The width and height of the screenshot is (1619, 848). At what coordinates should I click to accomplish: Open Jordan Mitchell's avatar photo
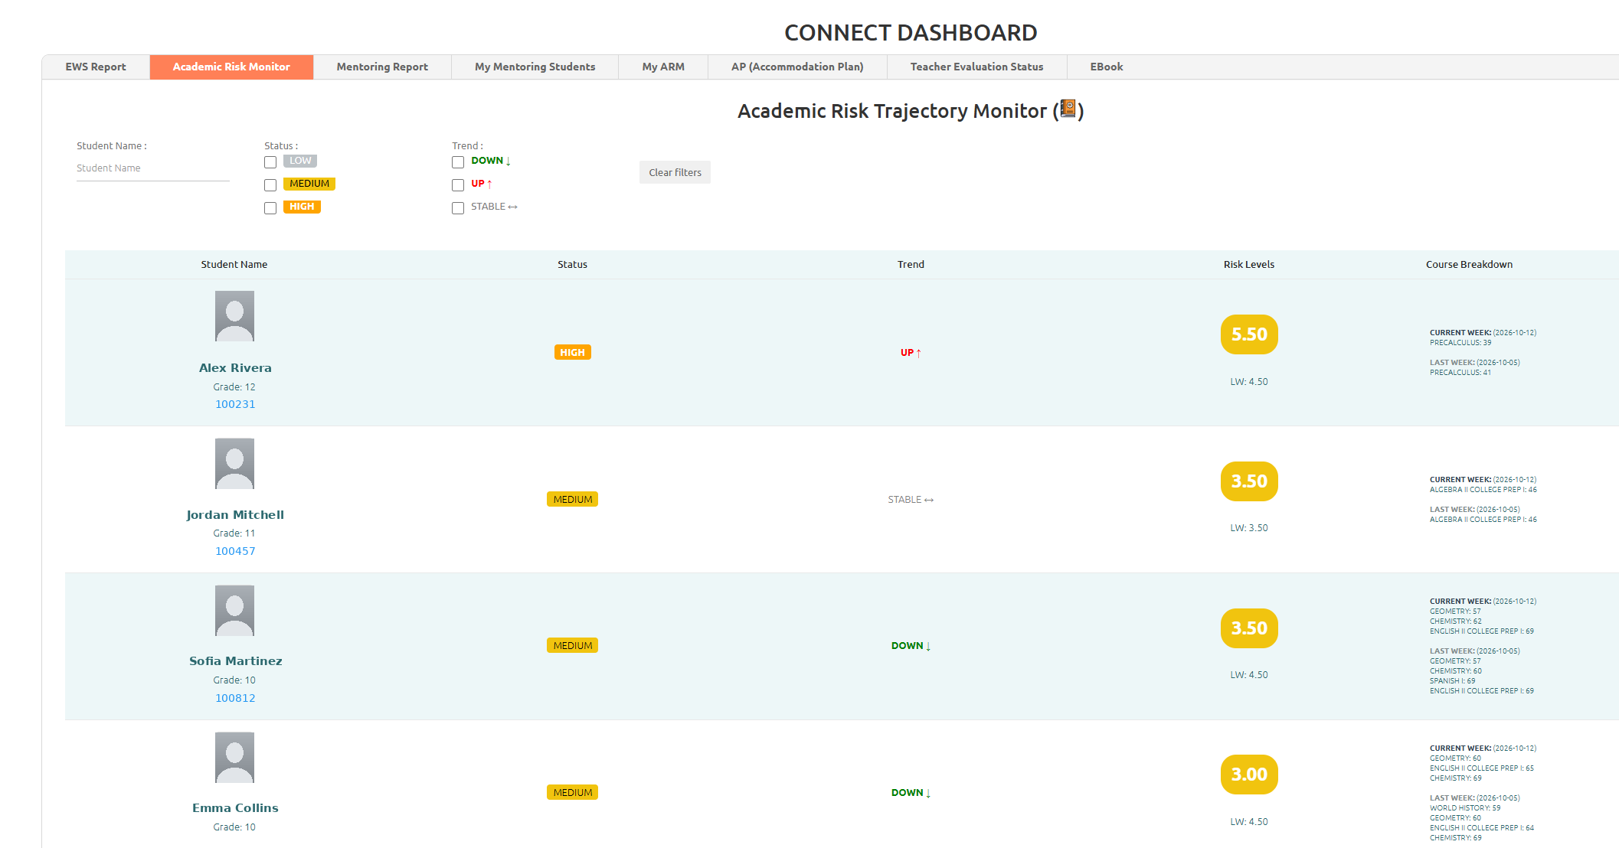[x=234, y=463]
